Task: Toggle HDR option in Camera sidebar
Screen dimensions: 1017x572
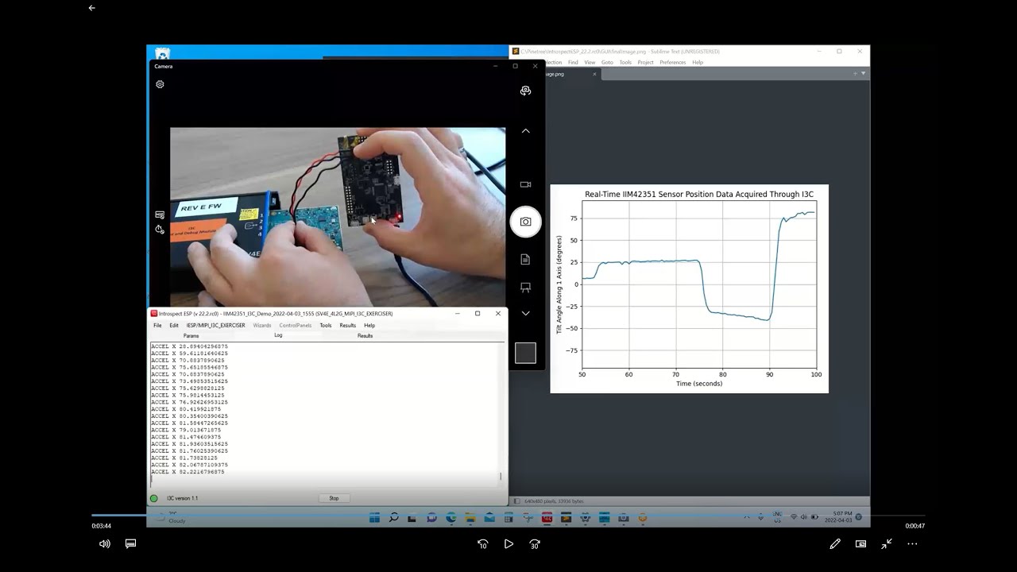Action: (160, 215)
